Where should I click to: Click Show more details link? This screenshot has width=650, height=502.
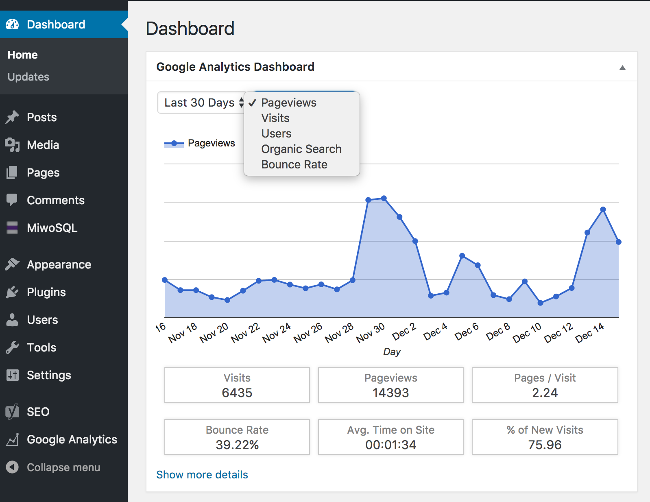coord(202,475)
